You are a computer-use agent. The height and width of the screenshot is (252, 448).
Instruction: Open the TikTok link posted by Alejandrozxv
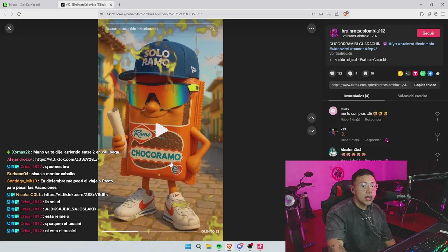(x=67, y=159)
